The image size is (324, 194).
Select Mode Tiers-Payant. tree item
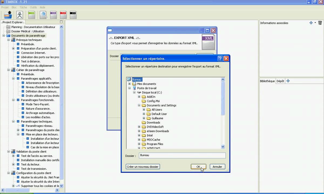[38, 104]
